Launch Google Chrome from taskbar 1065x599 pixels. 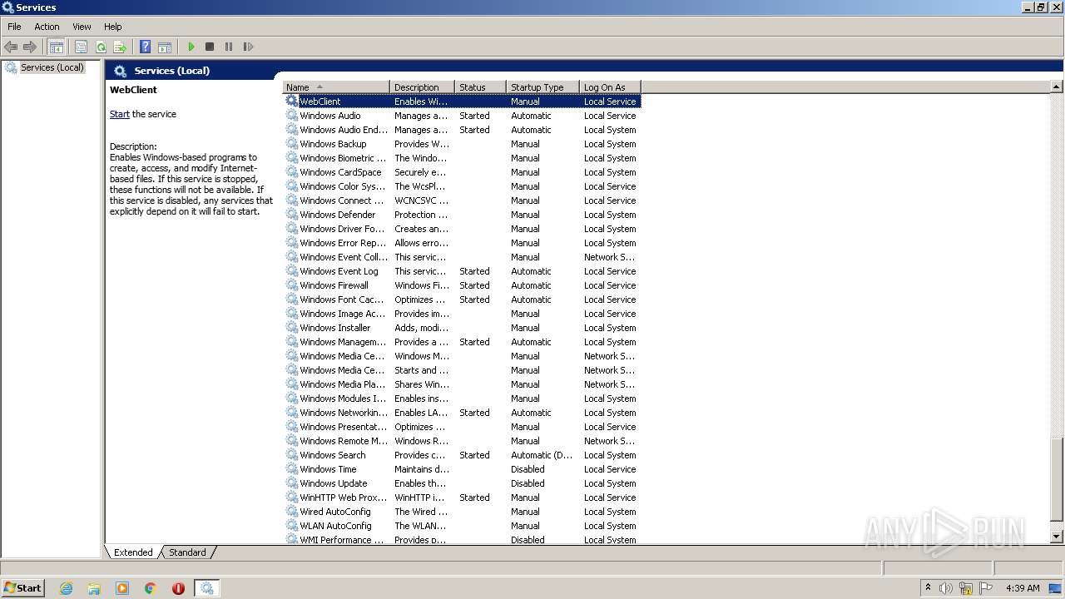(151, 588)
